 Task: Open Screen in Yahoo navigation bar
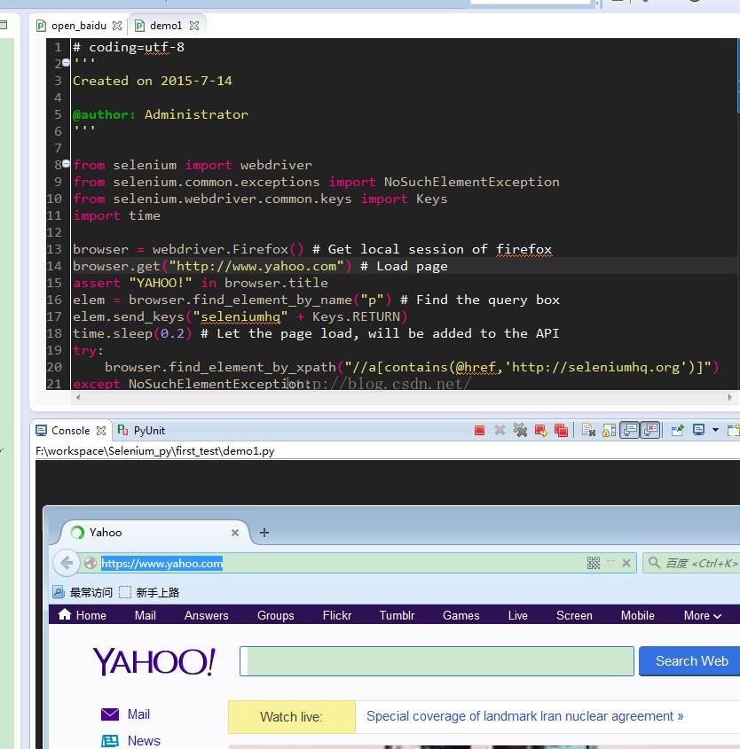pyautogui.click(x=574, y=615)
